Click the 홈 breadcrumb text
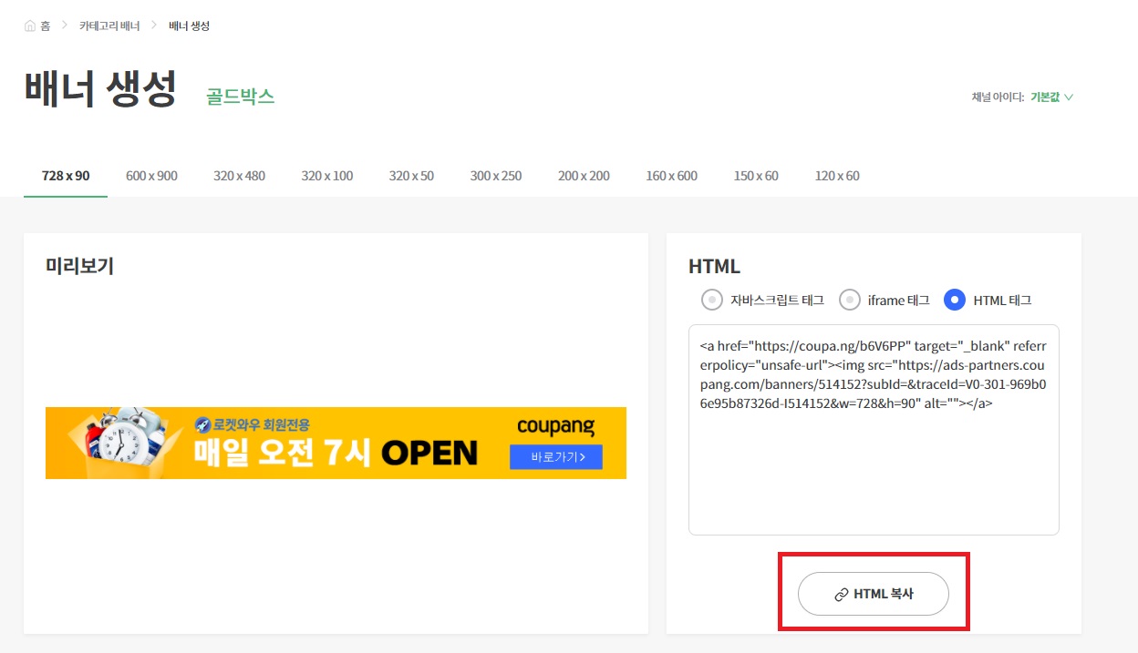This screenshot has height=653, width=1138. click(x=45, y=26)
